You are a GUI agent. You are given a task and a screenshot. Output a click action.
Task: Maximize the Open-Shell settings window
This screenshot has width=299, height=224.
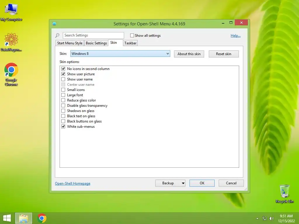(x=231, y=23)
